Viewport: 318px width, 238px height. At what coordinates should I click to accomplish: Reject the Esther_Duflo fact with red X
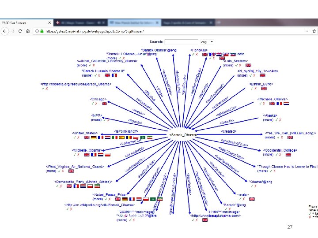(256, 88)
